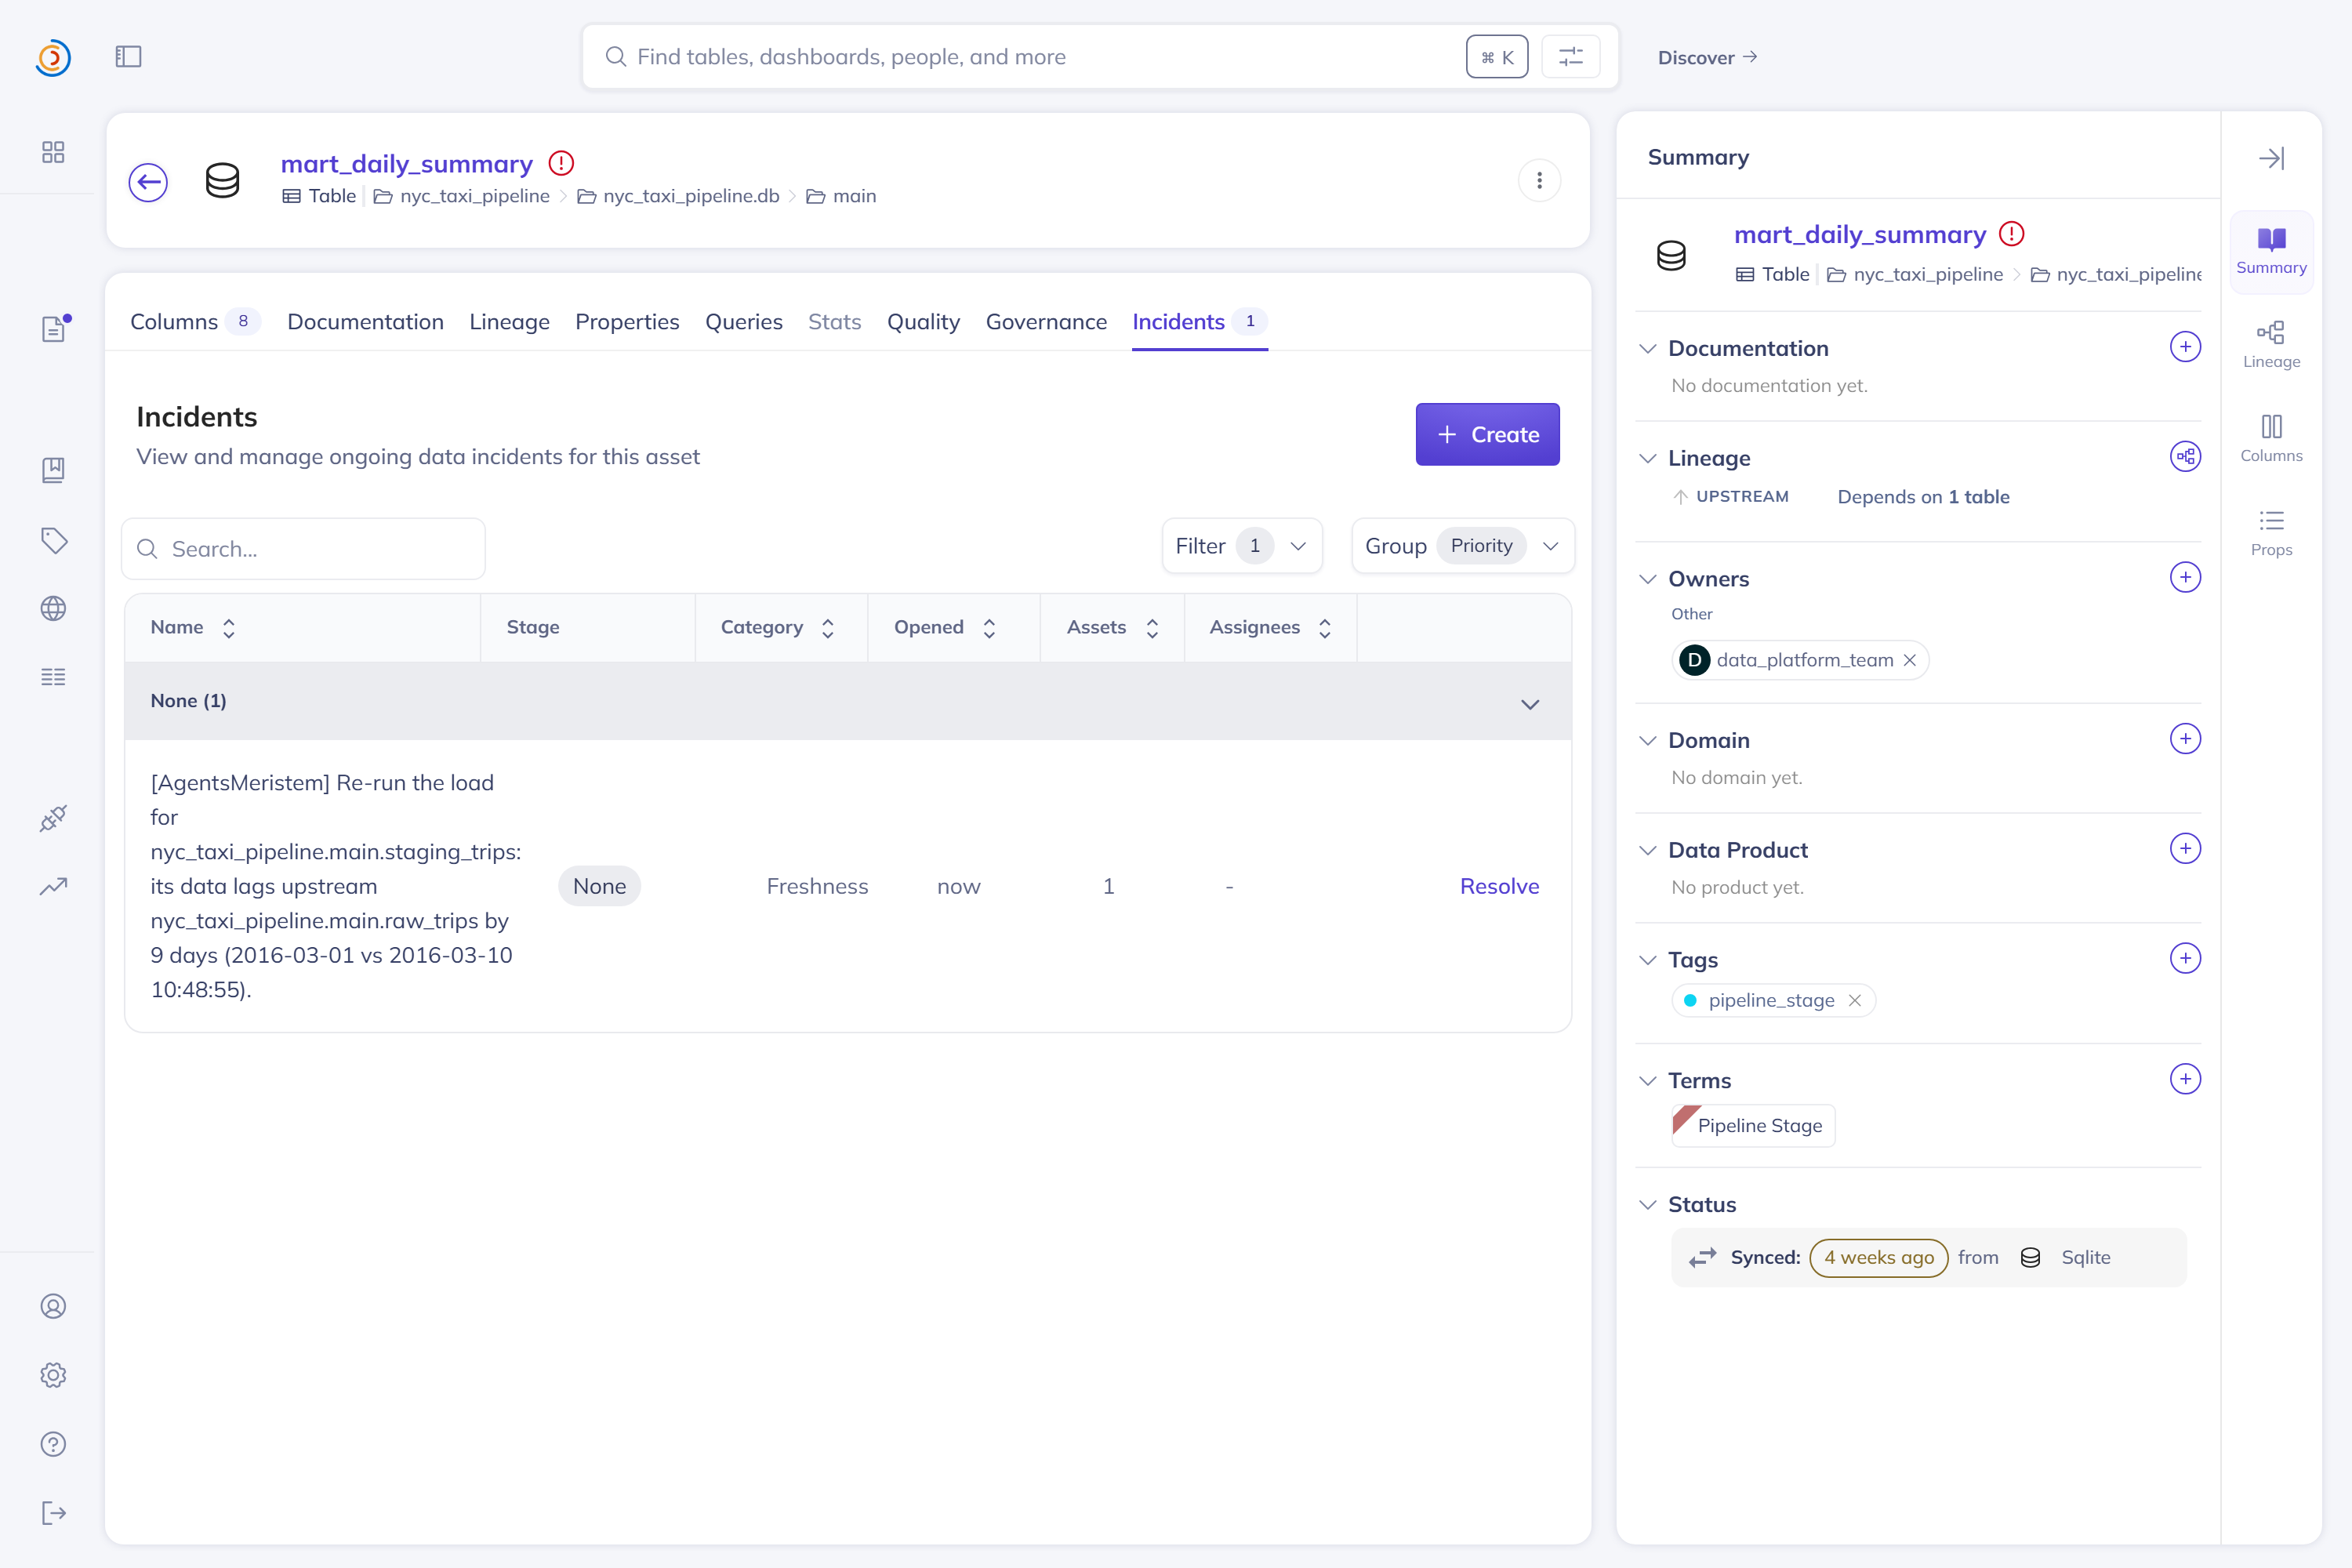
Task: Switch to the Governance tab
Action: pos(1046,322)
